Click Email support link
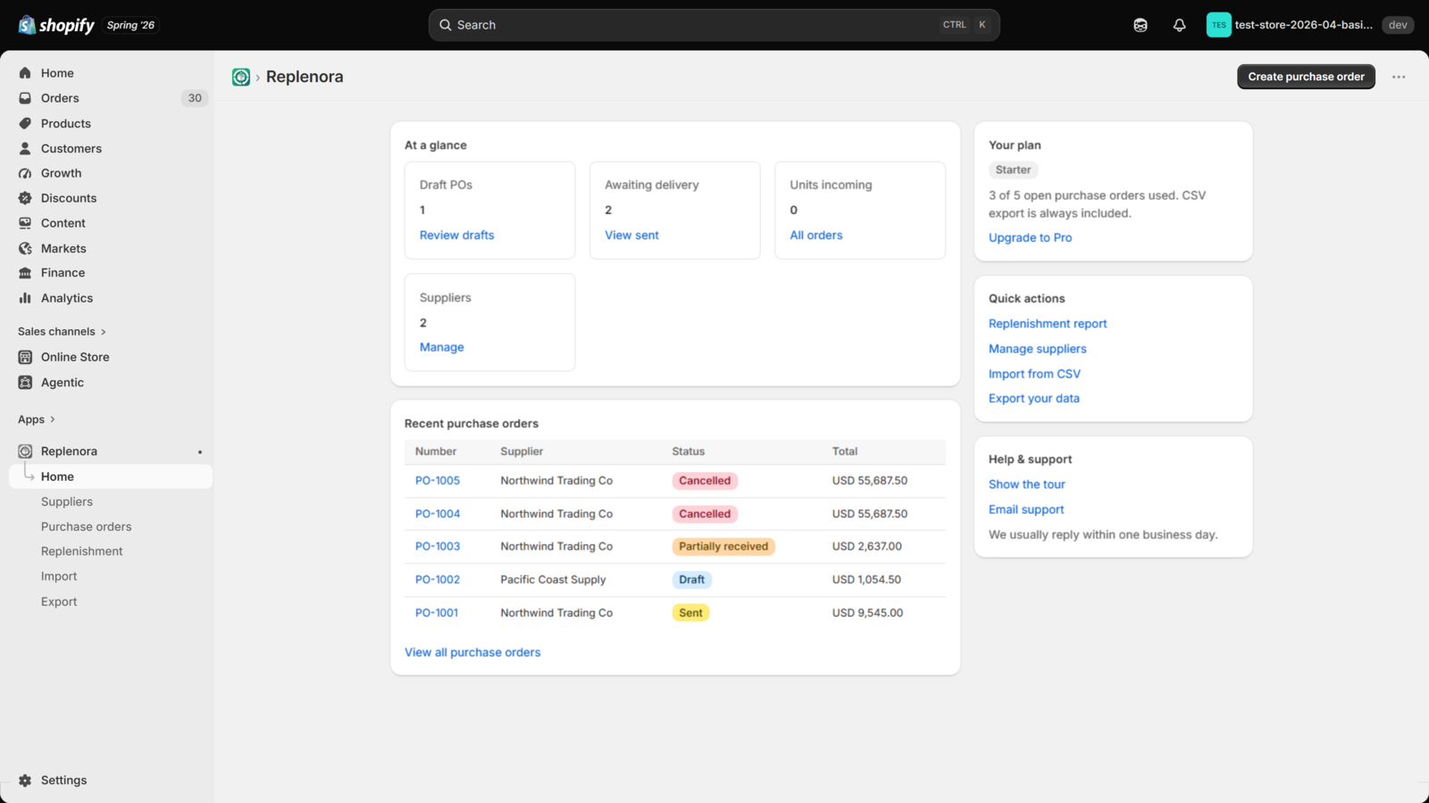 click(x=1026, y=509)
